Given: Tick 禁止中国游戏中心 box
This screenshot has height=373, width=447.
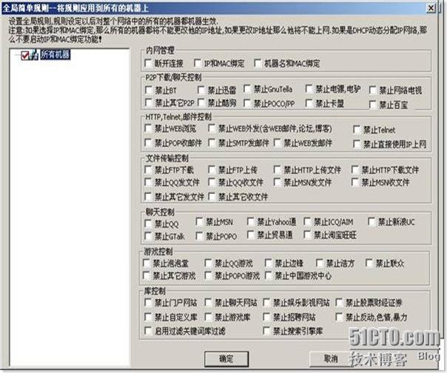Looking at the screenshot, I should coord(268,275).
